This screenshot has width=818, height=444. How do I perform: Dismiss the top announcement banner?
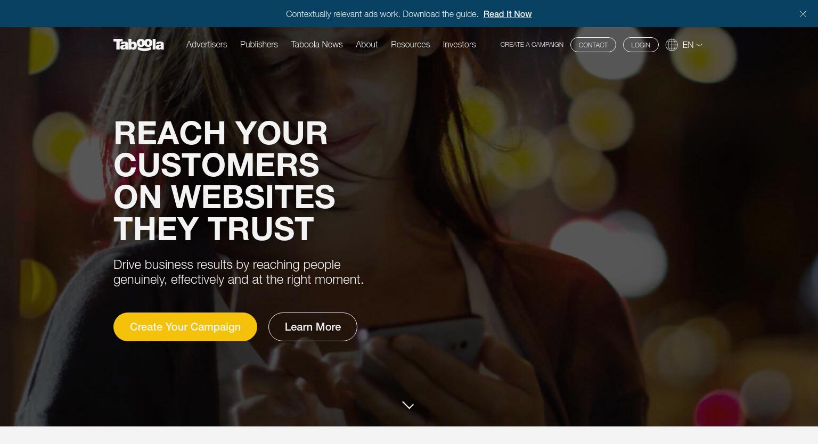[x=803, y=14]
